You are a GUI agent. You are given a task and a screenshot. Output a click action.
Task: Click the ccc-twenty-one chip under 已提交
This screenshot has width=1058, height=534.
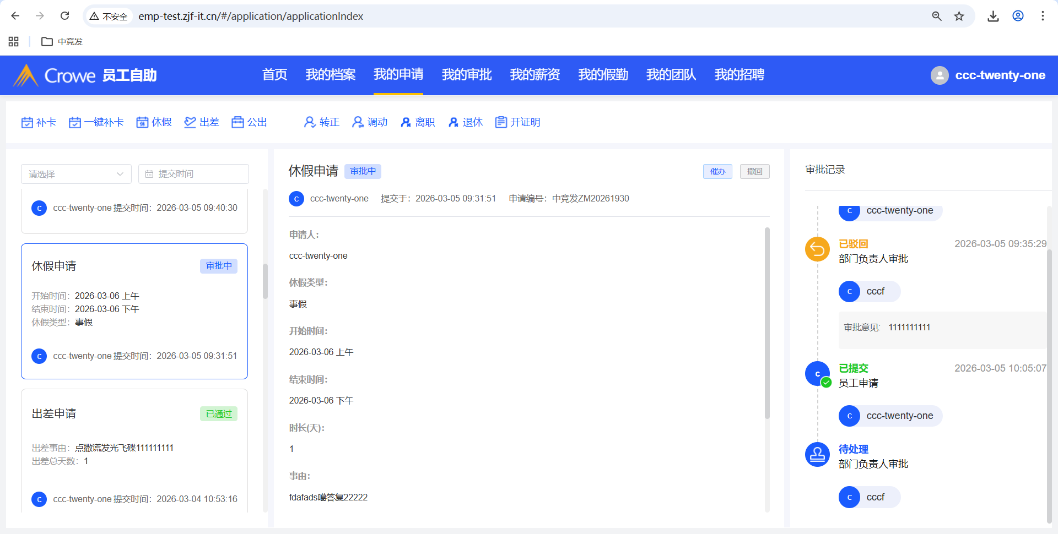(890, 416)
